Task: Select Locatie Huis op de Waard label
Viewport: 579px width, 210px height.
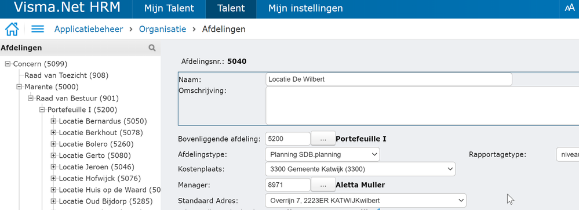Action: pyautogui.click(x=110, y=190)
